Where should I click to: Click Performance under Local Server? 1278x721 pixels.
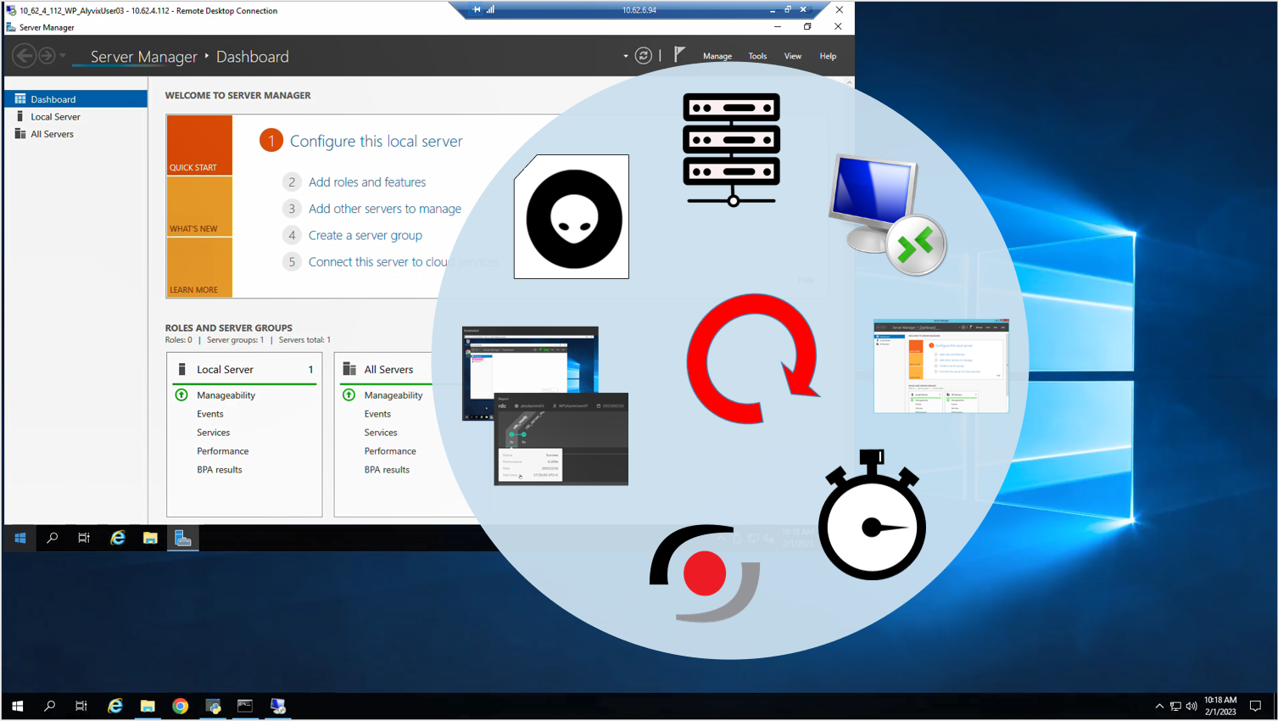(x=223, y=451)
